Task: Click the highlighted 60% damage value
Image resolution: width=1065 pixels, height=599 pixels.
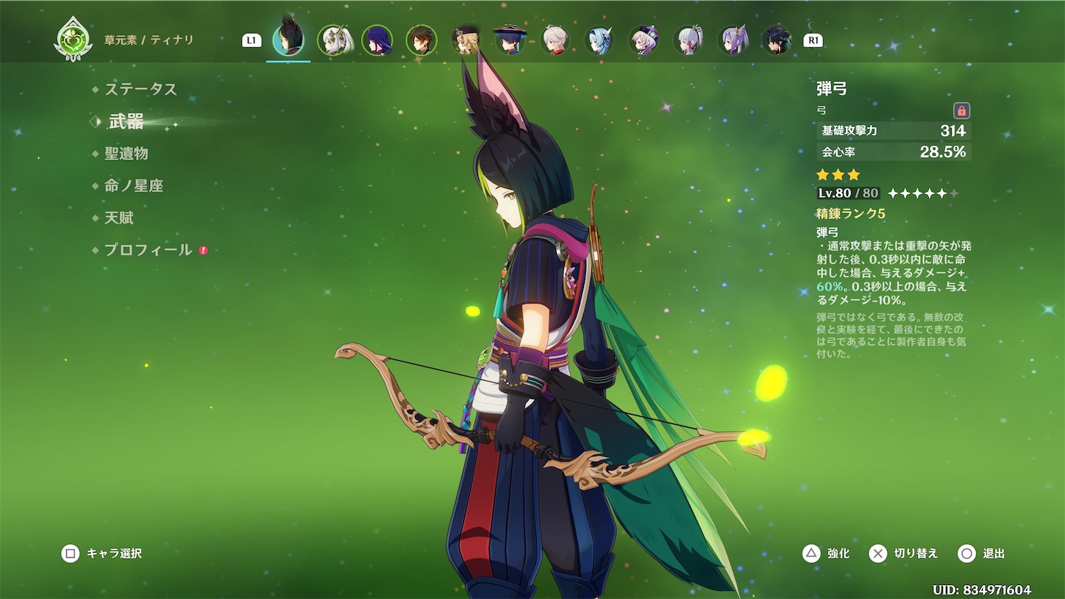Action: (x=831, y=286)
